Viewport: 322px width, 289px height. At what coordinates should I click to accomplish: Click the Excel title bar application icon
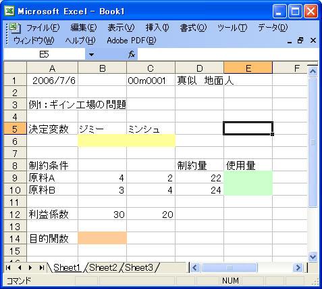pos(9,11)
